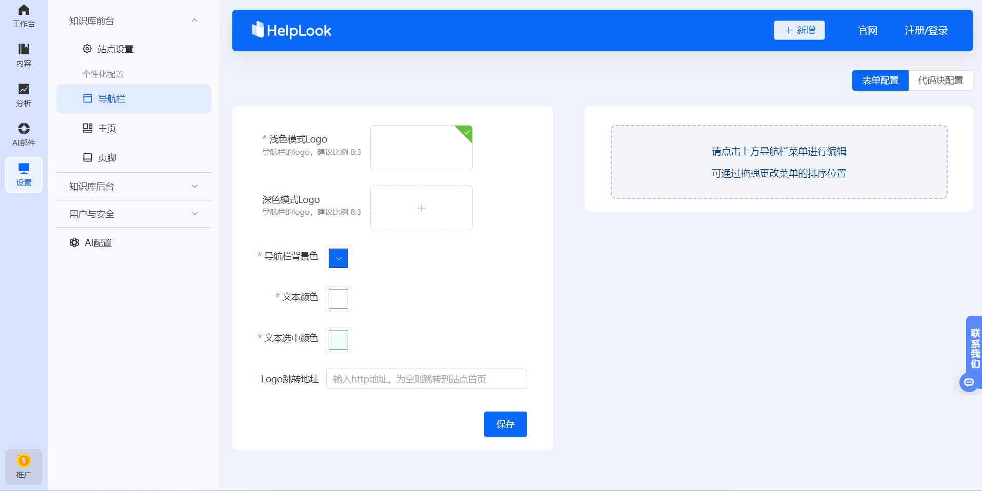Open the 工作台 workspace icon in sidebar
The width and height of the screenshot is (982, 491).
point(23,14)
